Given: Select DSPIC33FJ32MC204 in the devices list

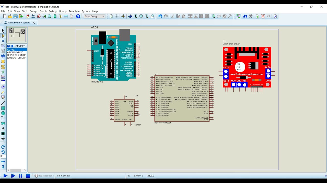Looking at the screenshot, I should click(17, 55).
